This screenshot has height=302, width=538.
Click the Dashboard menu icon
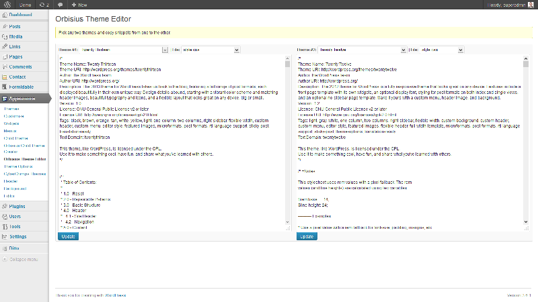coord(5,15)
